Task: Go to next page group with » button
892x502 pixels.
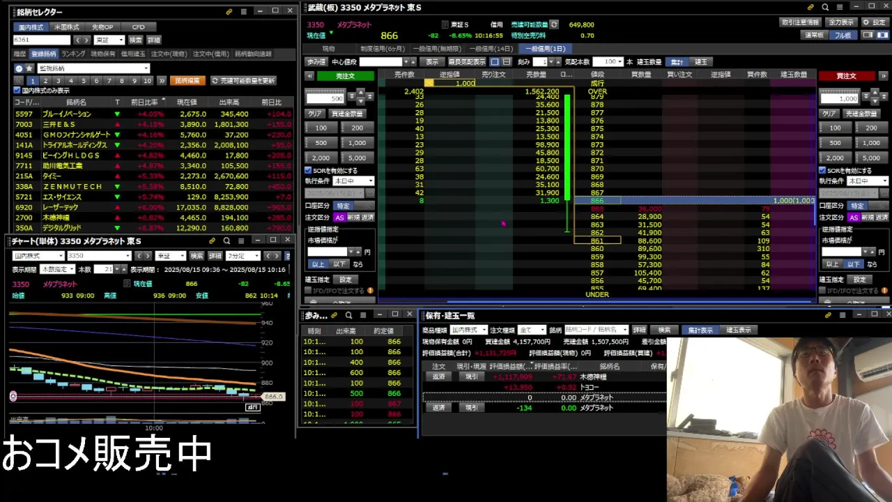Action: [x=162, y=81]
